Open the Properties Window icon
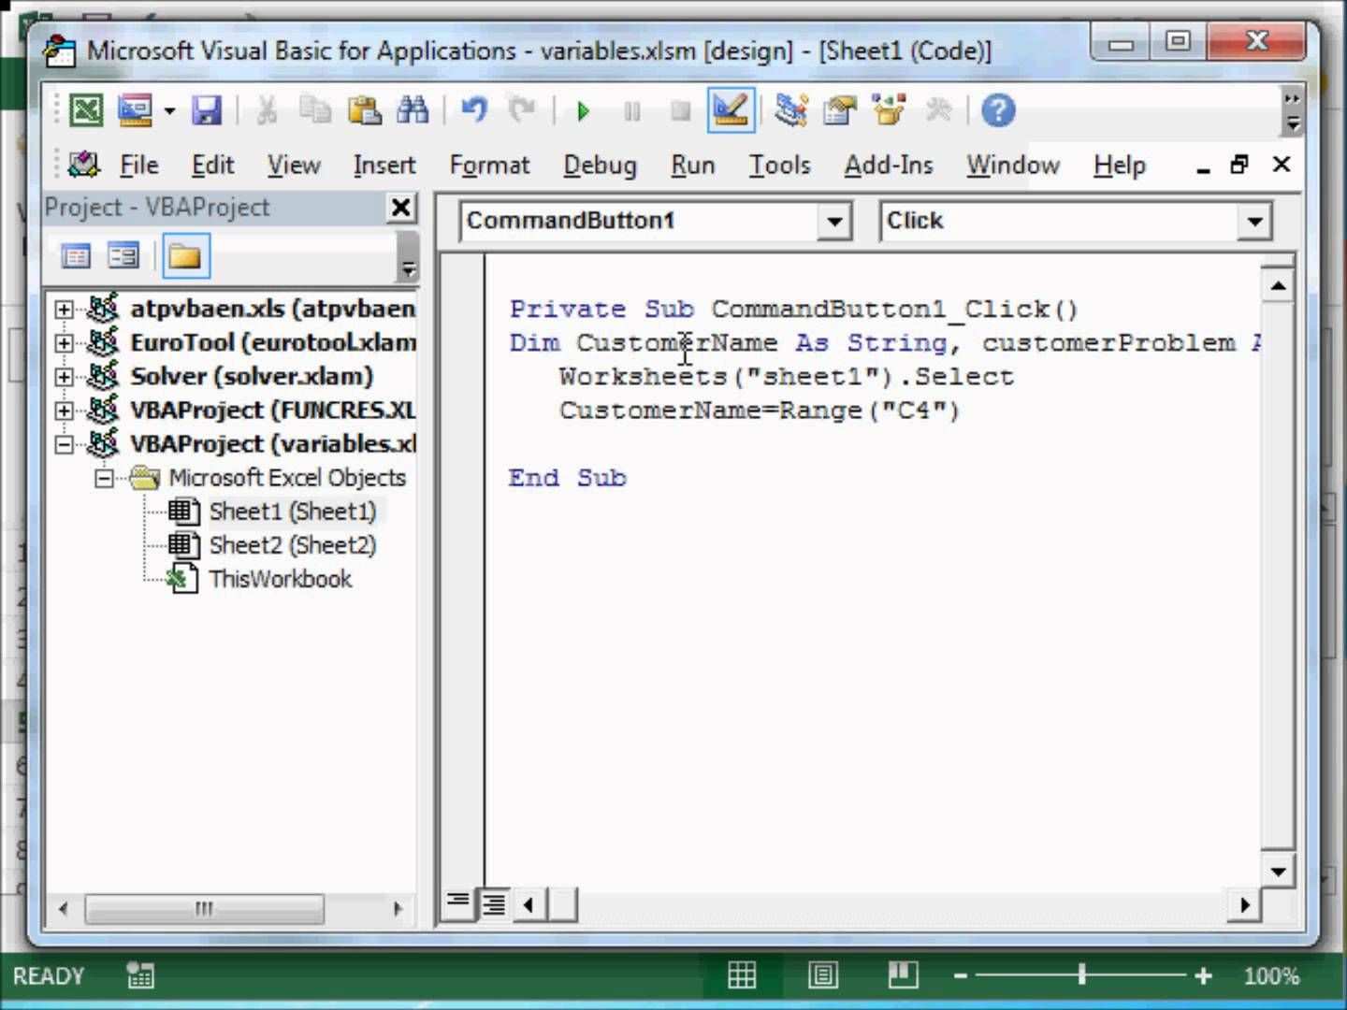 839,111
